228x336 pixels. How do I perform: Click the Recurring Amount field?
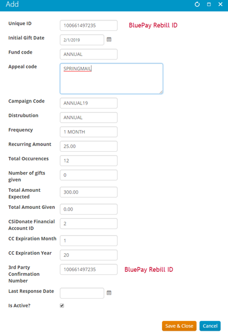[x=89, y=146]
